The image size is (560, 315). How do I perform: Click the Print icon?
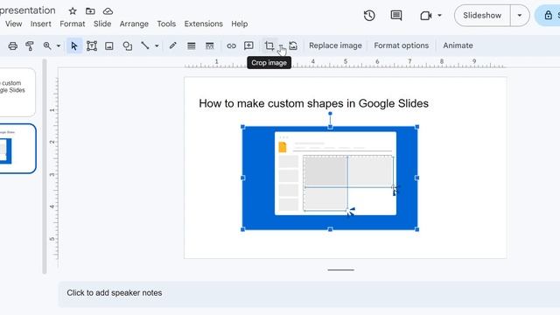click(13, 45)
